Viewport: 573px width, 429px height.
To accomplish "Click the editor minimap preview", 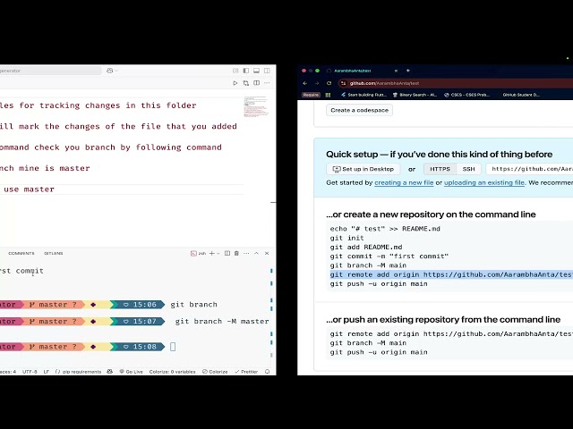I will click(x=255, y=106).
